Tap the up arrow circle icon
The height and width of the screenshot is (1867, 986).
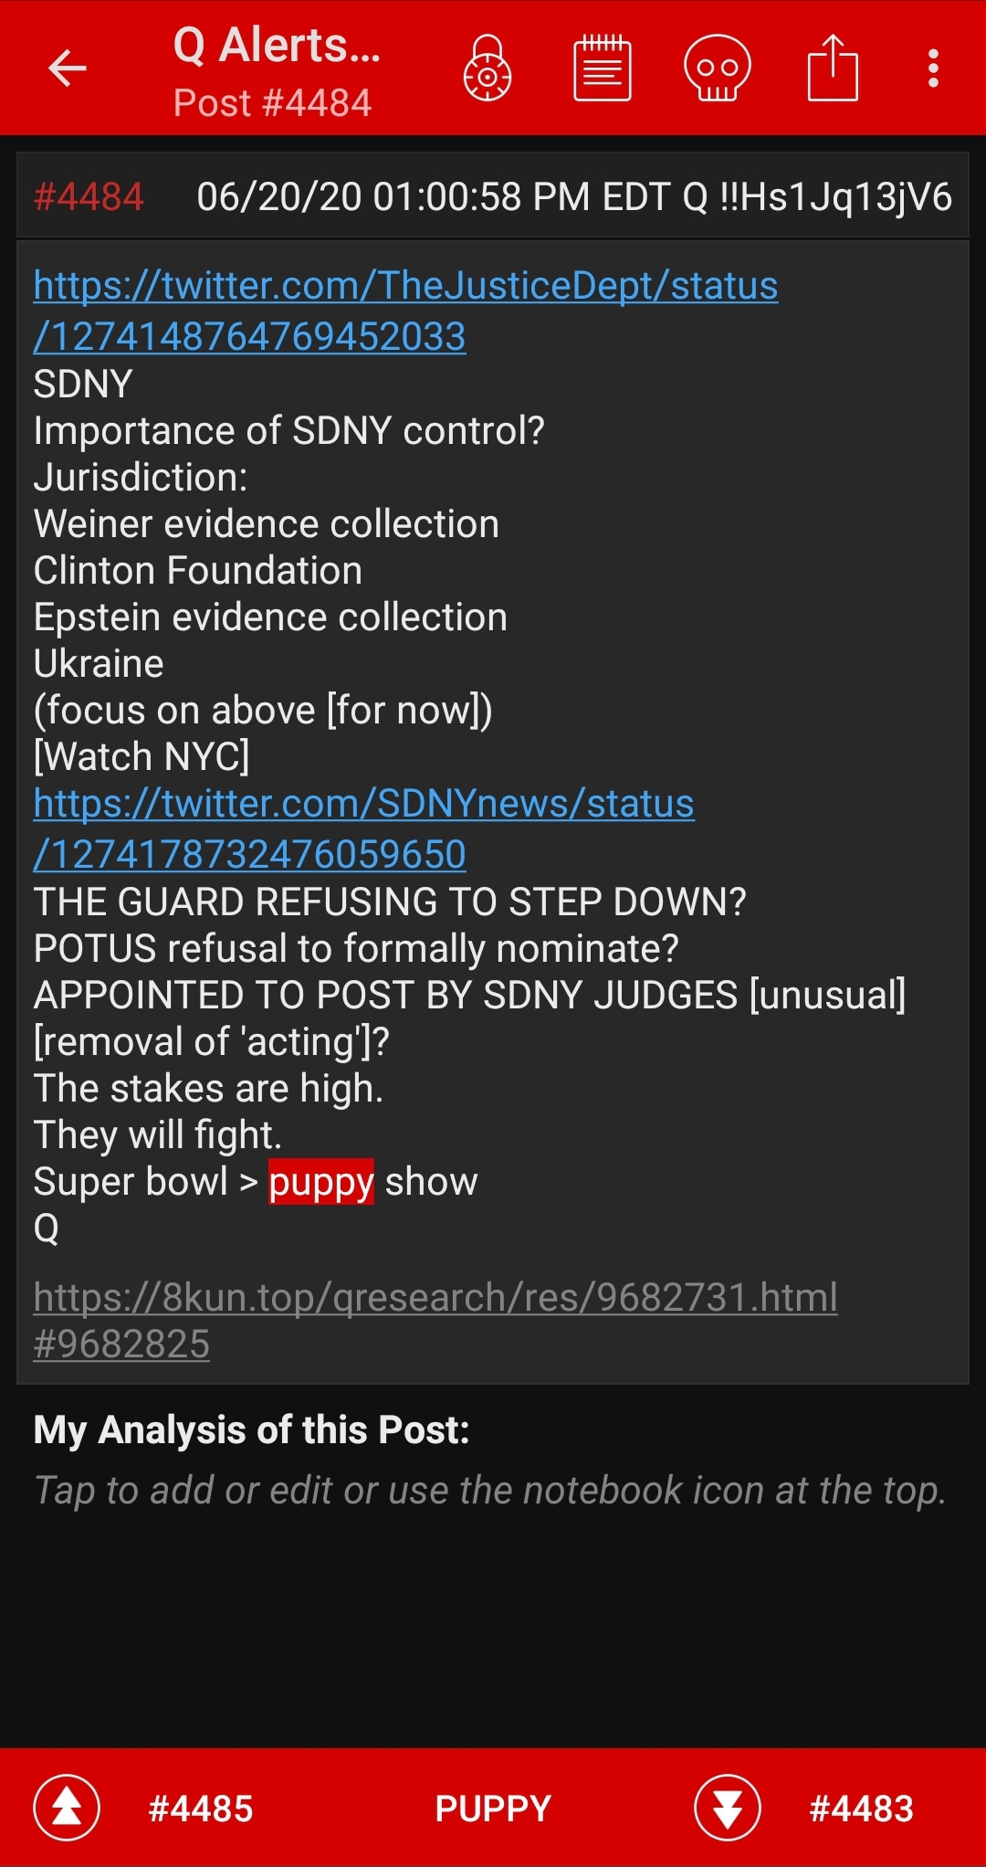67,1808
